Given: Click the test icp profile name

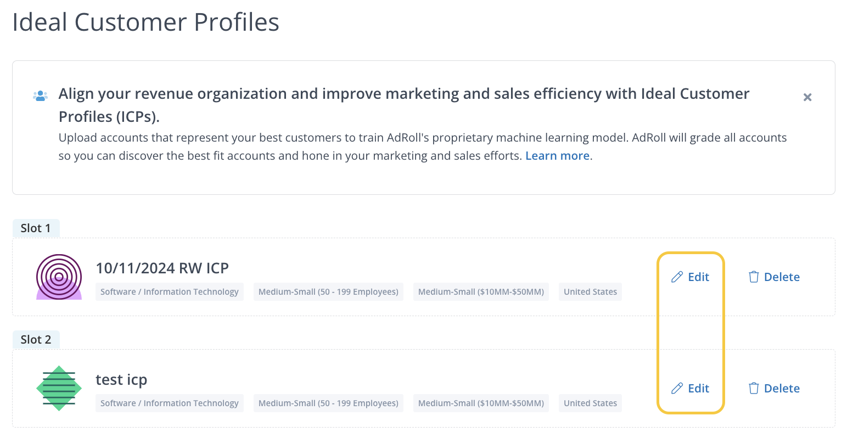Looking at the screenshot, I should [121, 380].
